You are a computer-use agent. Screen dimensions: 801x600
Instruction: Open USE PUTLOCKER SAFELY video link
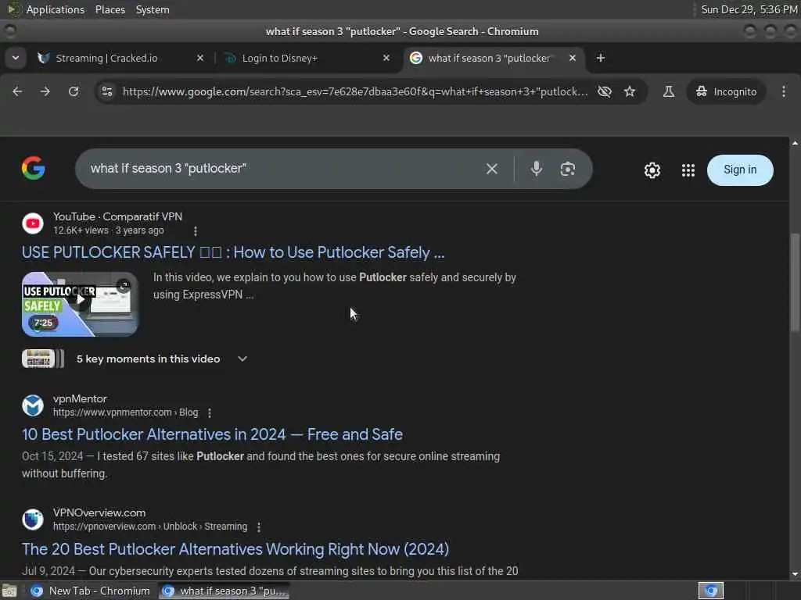233,252
